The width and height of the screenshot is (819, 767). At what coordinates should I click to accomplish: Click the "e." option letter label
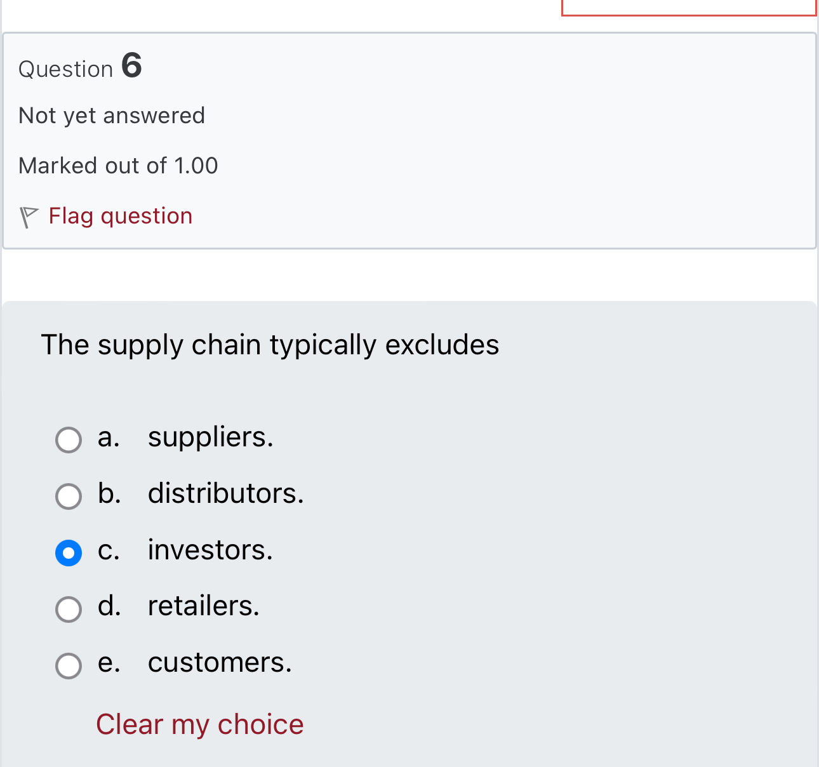pyautogui.click(x=109, y=662)
